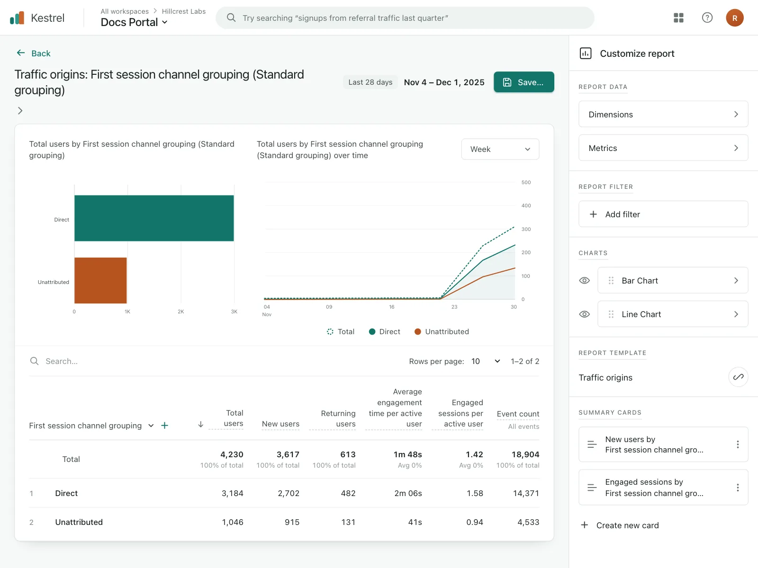
Task: Click the Unattributed row label in table
Action: [x=79, y=522]
